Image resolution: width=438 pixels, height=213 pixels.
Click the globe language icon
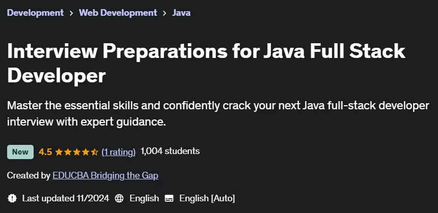tap(120, 198)
